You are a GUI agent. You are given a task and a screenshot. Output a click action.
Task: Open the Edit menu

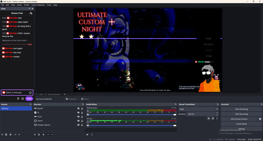[x=7, y=5]
